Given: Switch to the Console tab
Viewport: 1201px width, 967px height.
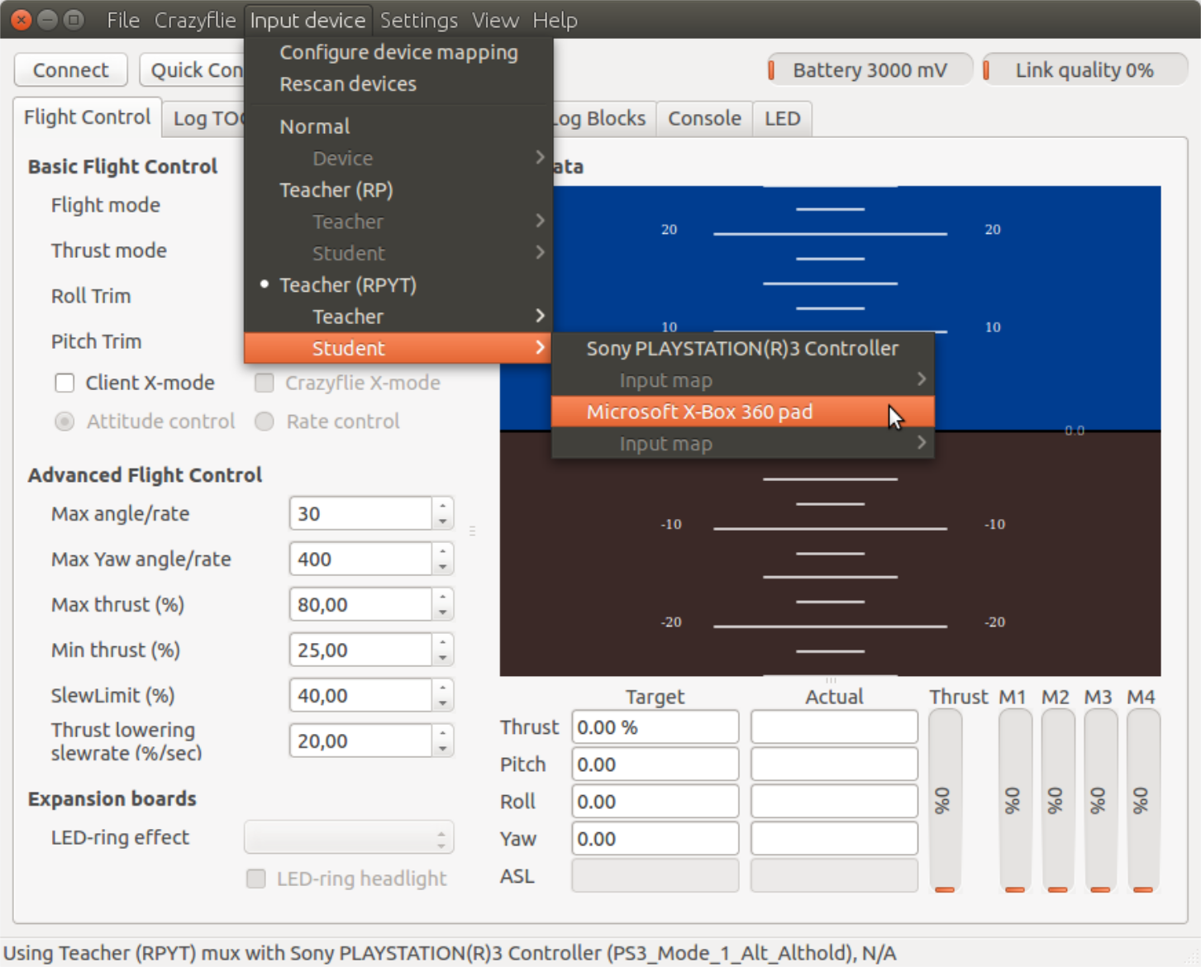Looking at the screenshot, I should click(x=704, y=118).
